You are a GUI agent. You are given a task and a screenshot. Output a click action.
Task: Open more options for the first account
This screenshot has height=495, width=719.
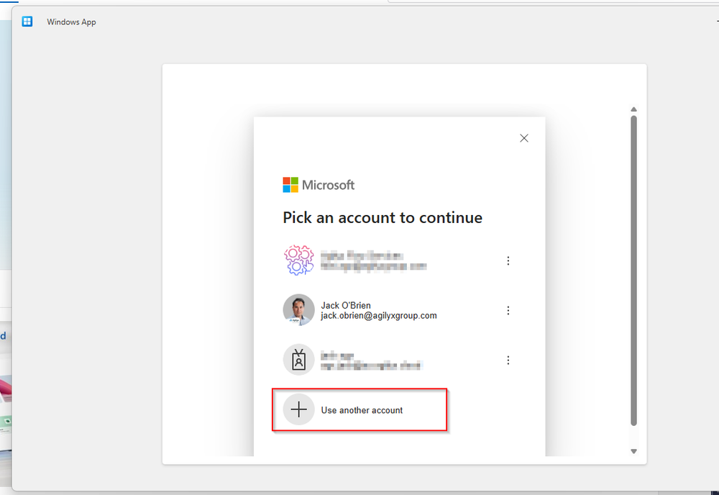508,260
